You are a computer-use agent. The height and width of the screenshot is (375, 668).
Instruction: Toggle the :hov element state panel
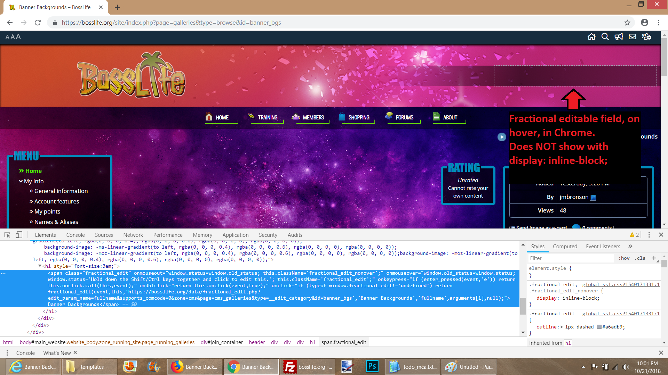click(624, 258)
